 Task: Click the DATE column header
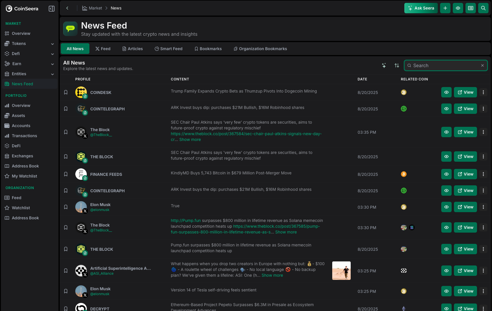pyautogui.click(x=362, y=79)
